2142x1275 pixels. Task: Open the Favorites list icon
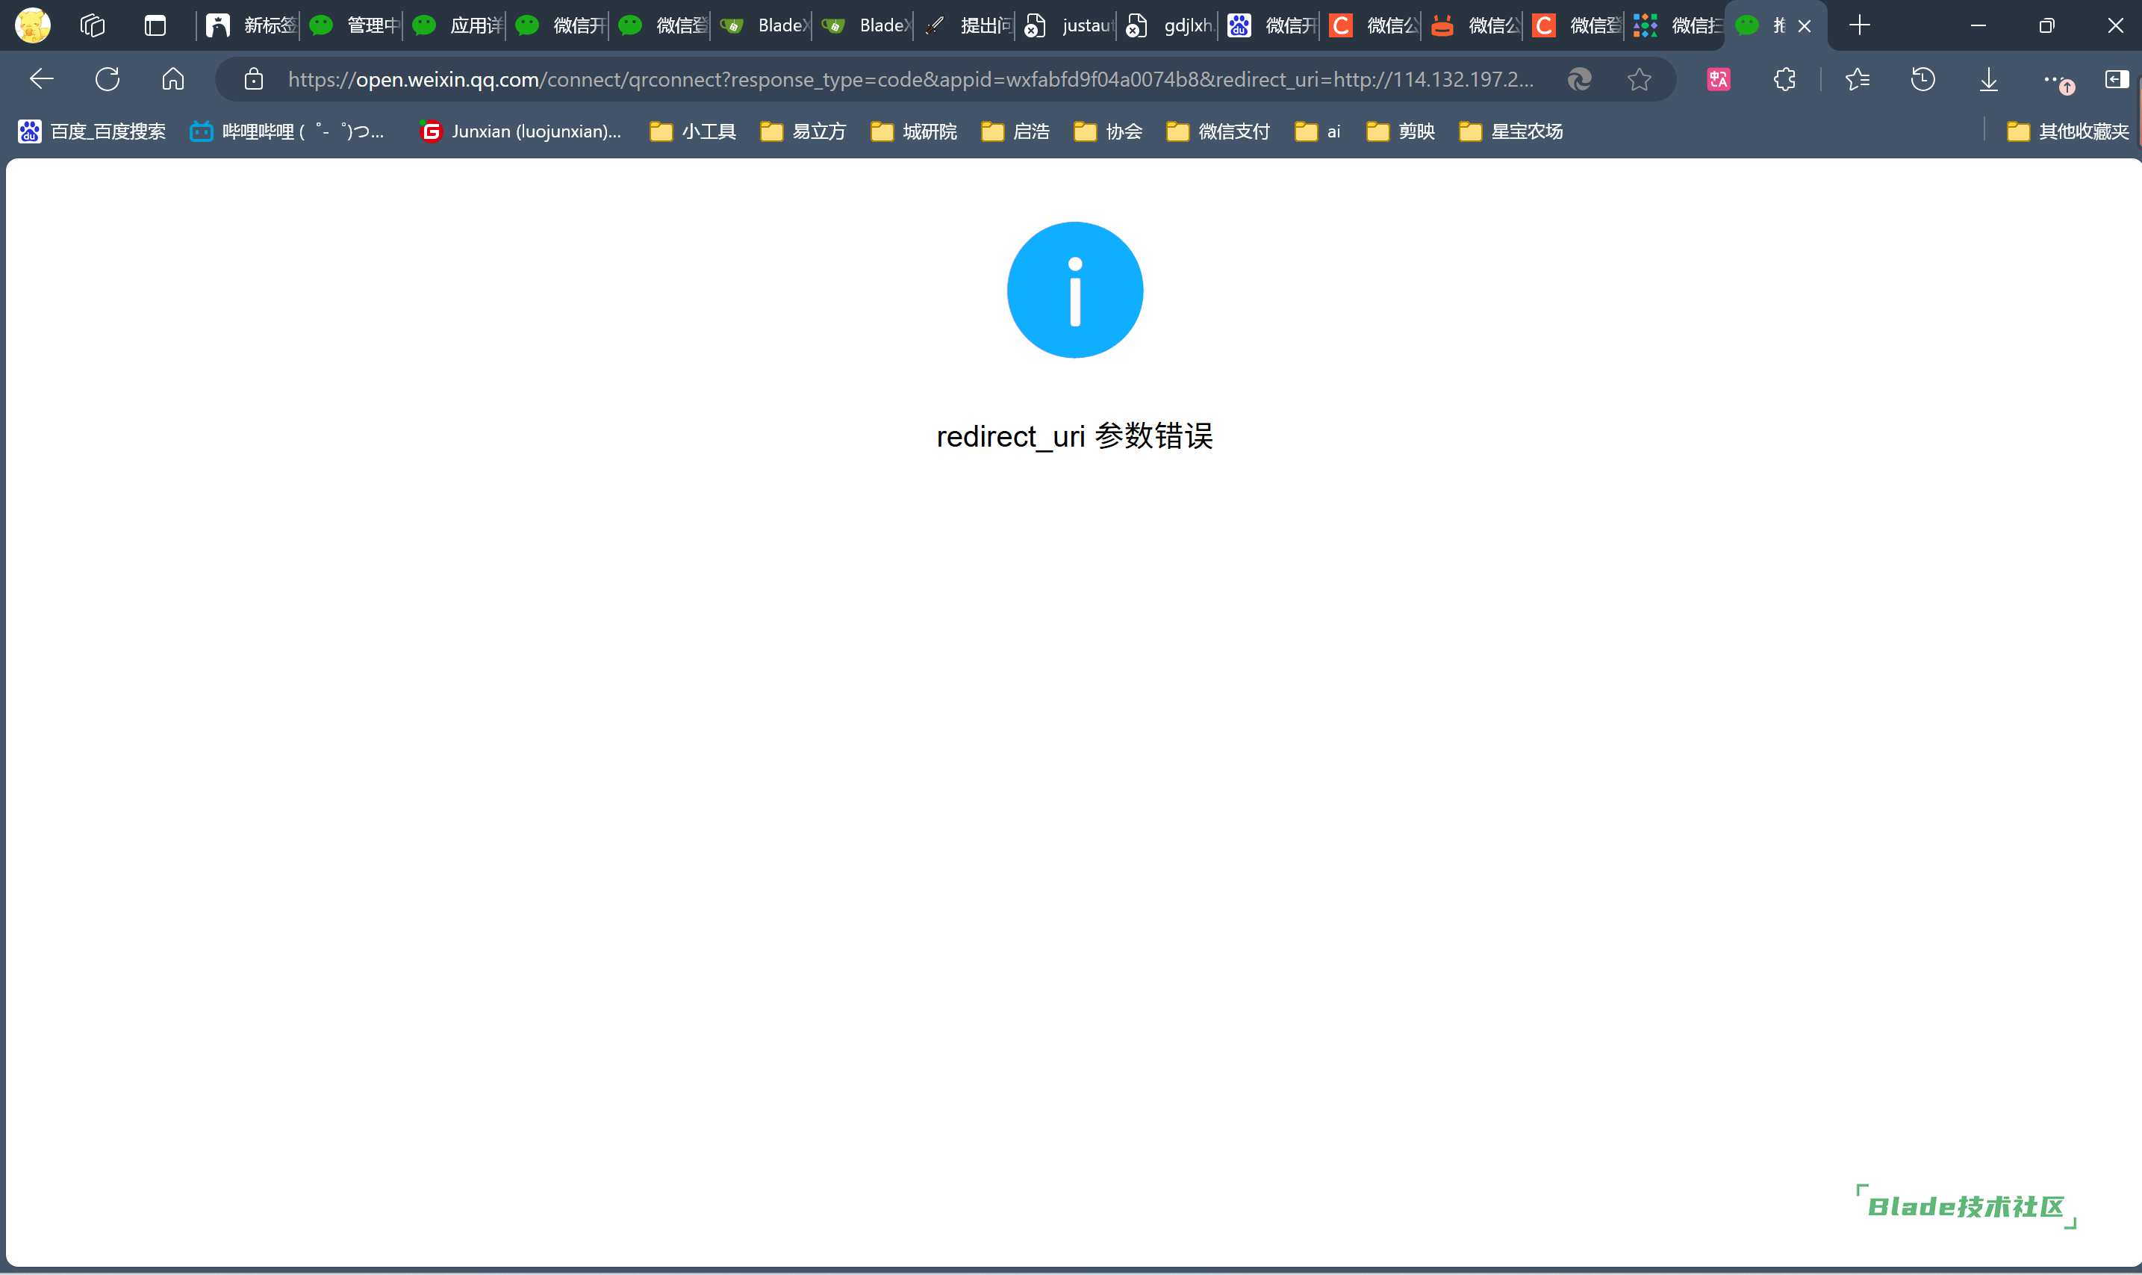coord(1856,79)
